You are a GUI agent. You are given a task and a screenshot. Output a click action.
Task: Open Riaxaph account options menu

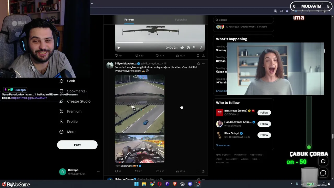(98, 172)
